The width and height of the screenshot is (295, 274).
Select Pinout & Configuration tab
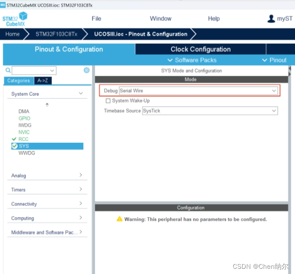point(69,49)
